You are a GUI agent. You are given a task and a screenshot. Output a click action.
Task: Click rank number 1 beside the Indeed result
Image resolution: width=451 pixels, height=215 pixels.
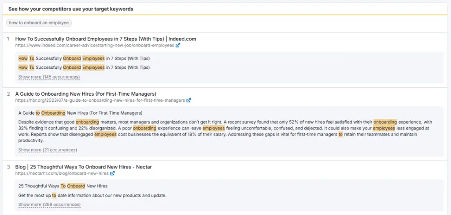(8, 39)
